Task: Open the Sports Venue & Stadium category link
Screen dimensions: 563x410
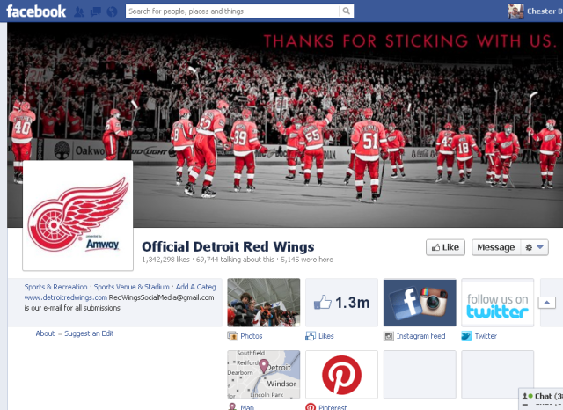Action: point(132,287)
